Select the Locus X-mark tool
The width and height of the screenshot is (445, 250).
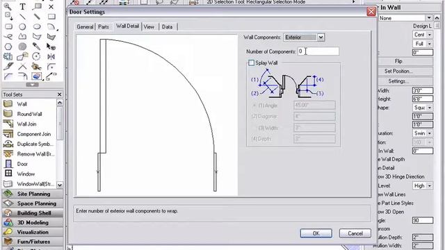coord(51,6)
